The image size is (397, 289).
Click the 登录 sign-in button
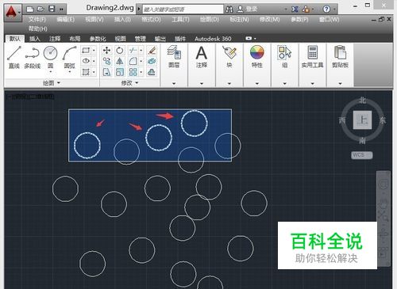point(247,10)
